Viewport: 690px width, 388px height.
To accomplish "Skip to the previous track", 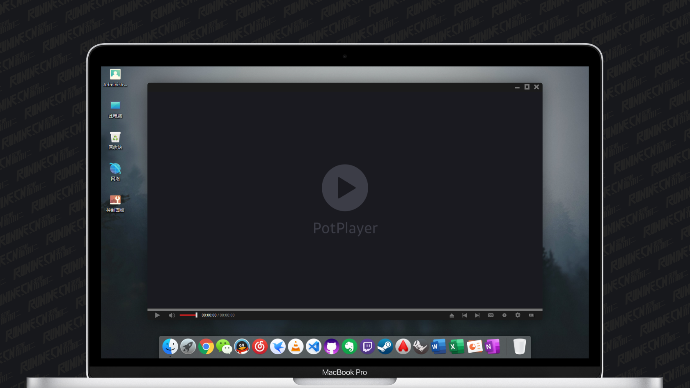I will point(465,315).
